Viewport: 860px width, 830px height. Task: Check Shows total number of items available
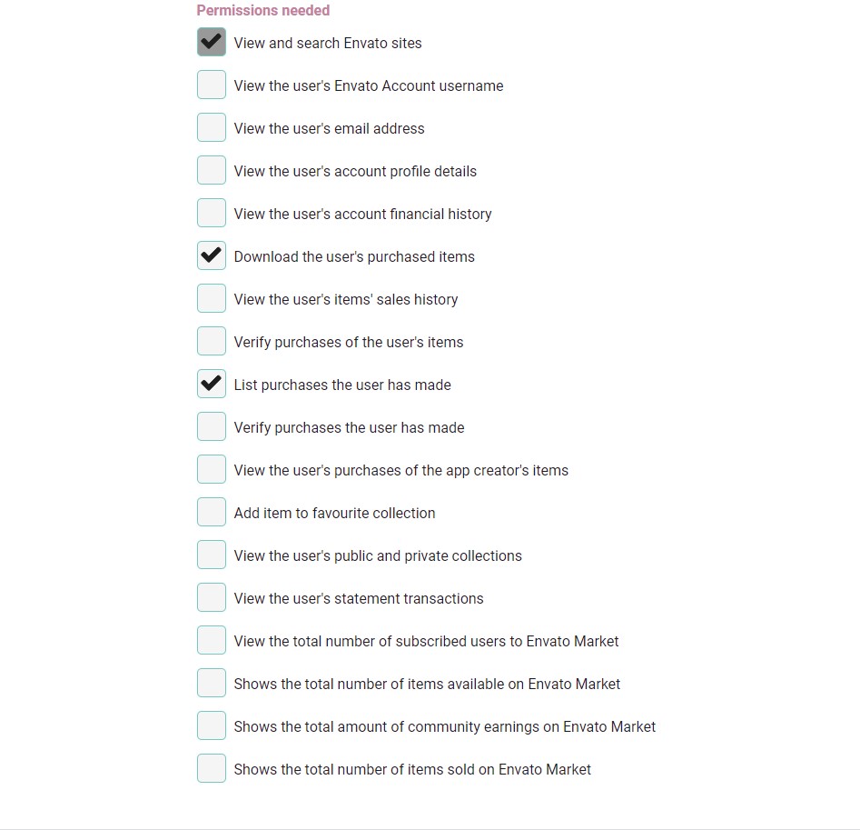[x=212, y=684]
